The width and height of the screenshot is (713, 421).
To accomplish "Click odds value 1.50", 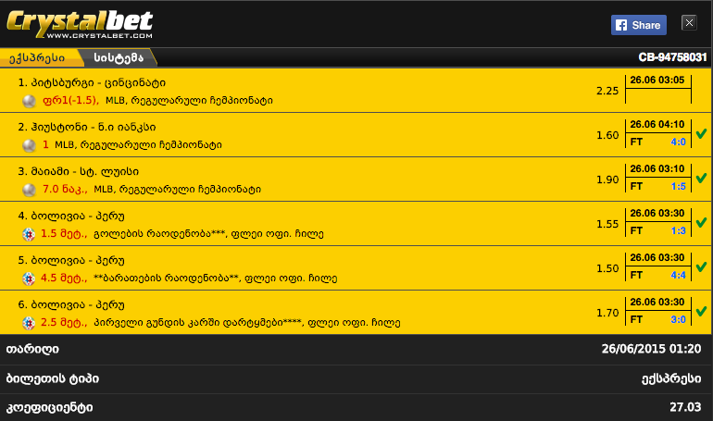I will point(607,268).
